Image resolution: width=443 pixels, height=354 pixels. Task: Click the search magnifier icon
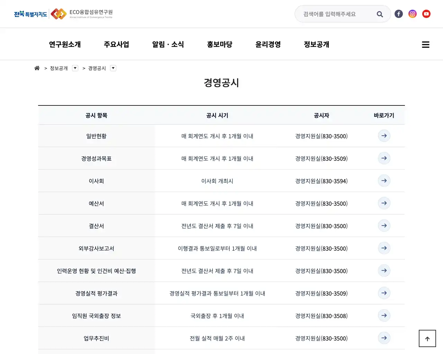[x=380, y=14]
